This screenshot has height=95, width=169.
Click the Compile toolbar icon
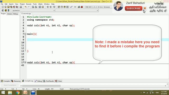click(59, 7)
